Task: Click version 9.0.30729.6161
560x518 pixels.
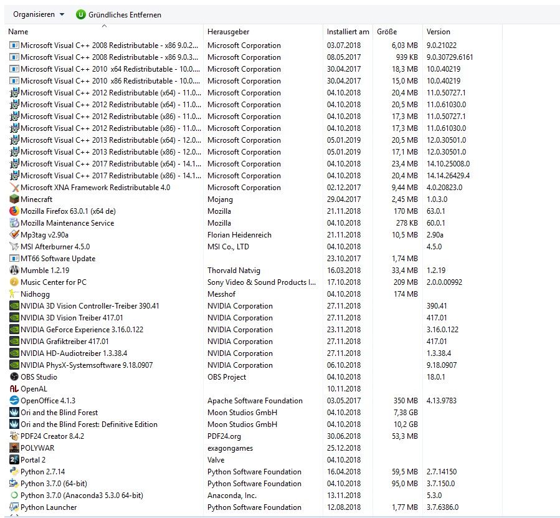Action: 450,57
